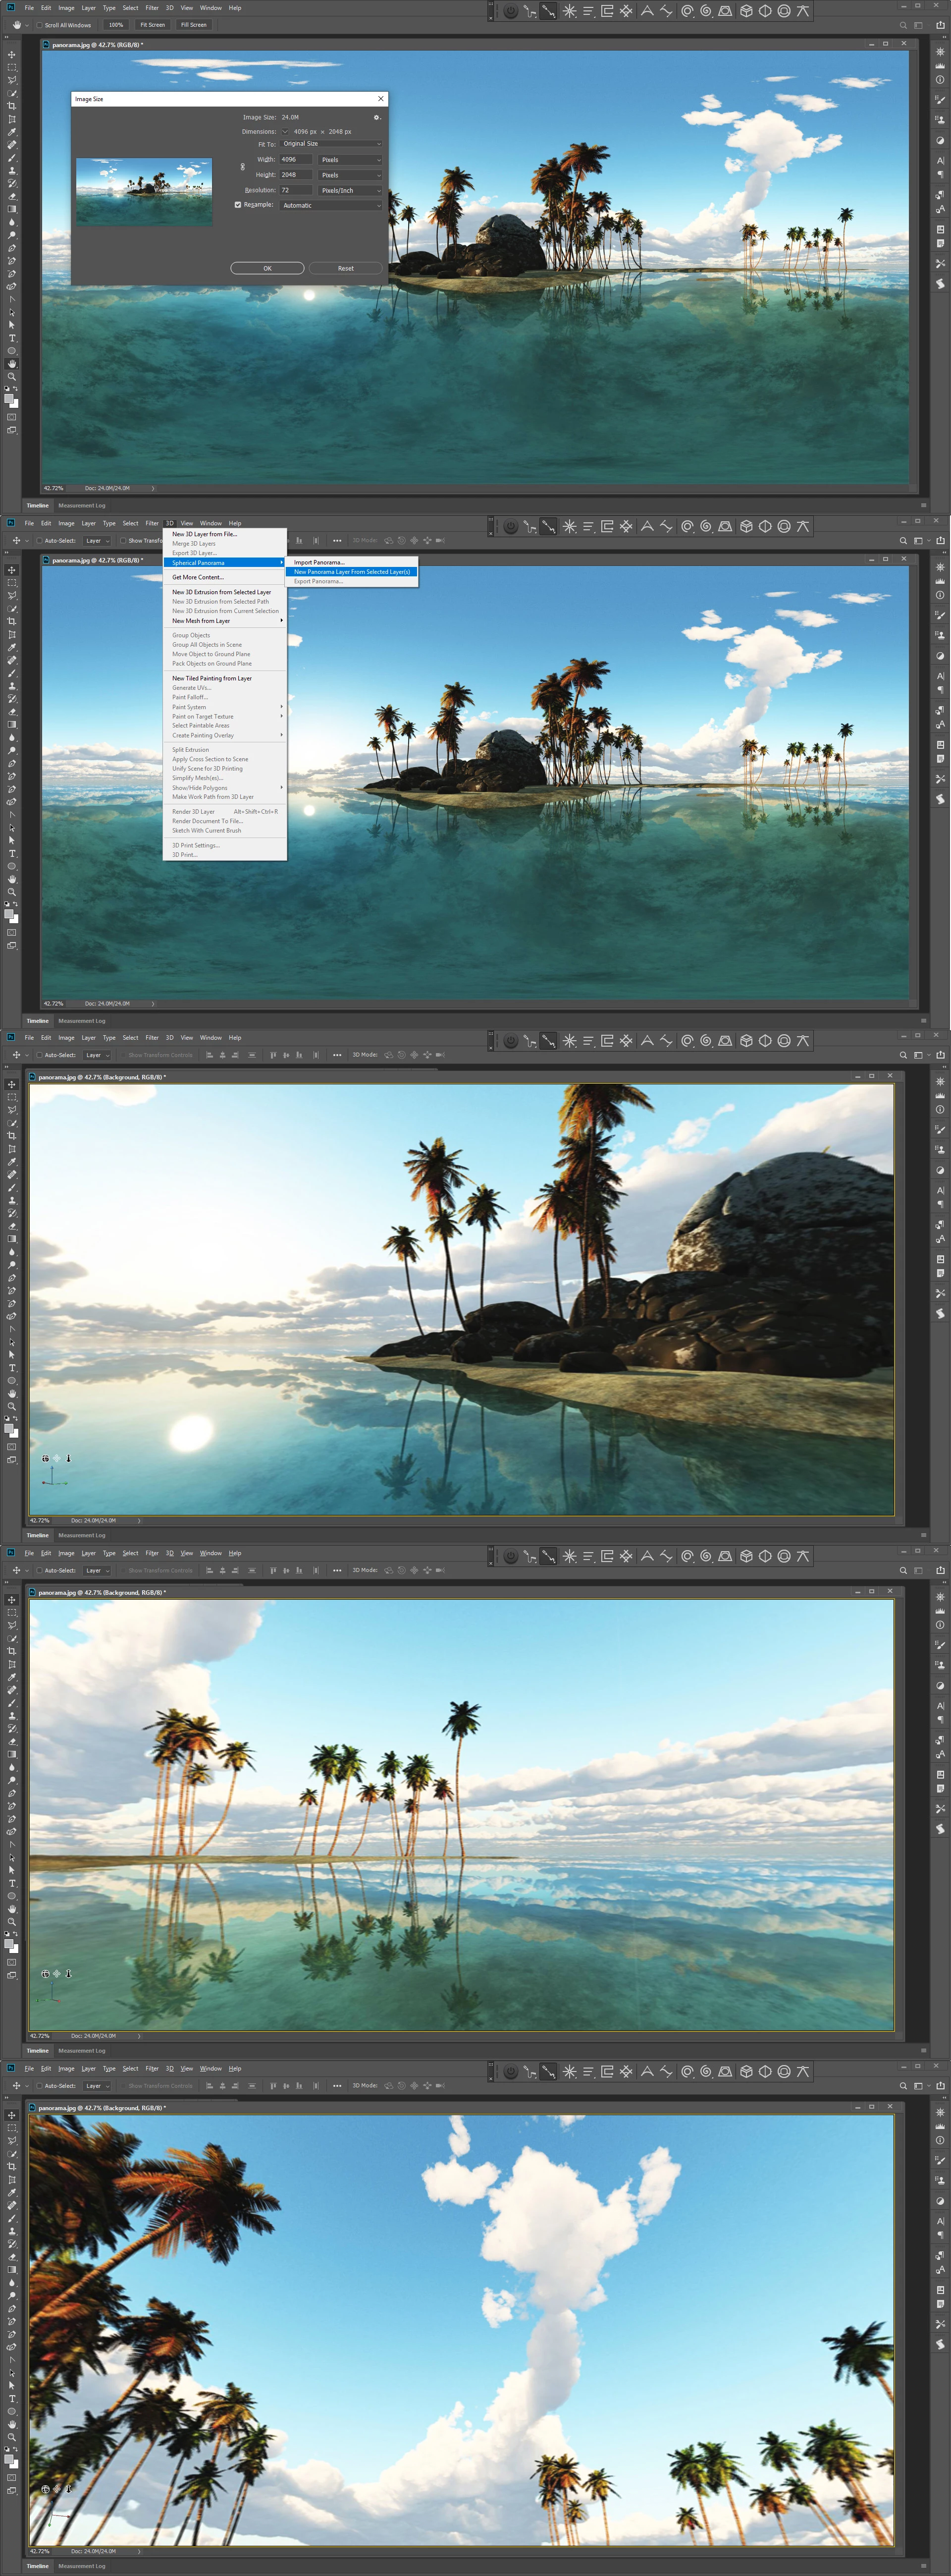The height and width of the screenshot is (2576, 951).
Task: Select the Crop tool beside the Image Size dialog
Action: pyautogui.click(x=12, y=106)
